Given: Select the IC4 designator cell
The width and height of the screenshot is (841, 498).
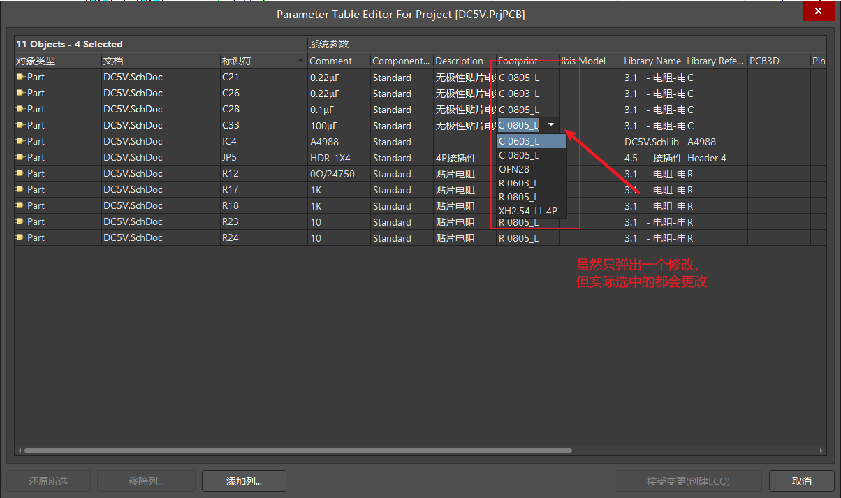Looking at the screenshot, I should point(264,141).
